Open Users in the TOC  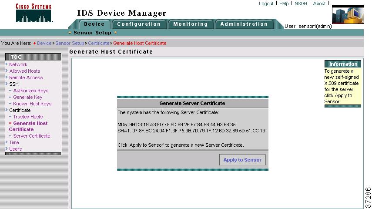click(x=15, y=149)
